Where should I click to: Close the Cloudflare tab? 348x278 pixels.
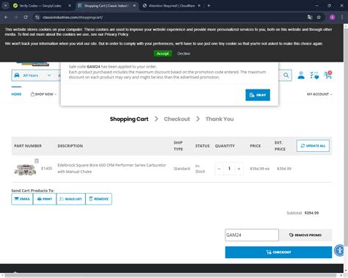point(199,6)
